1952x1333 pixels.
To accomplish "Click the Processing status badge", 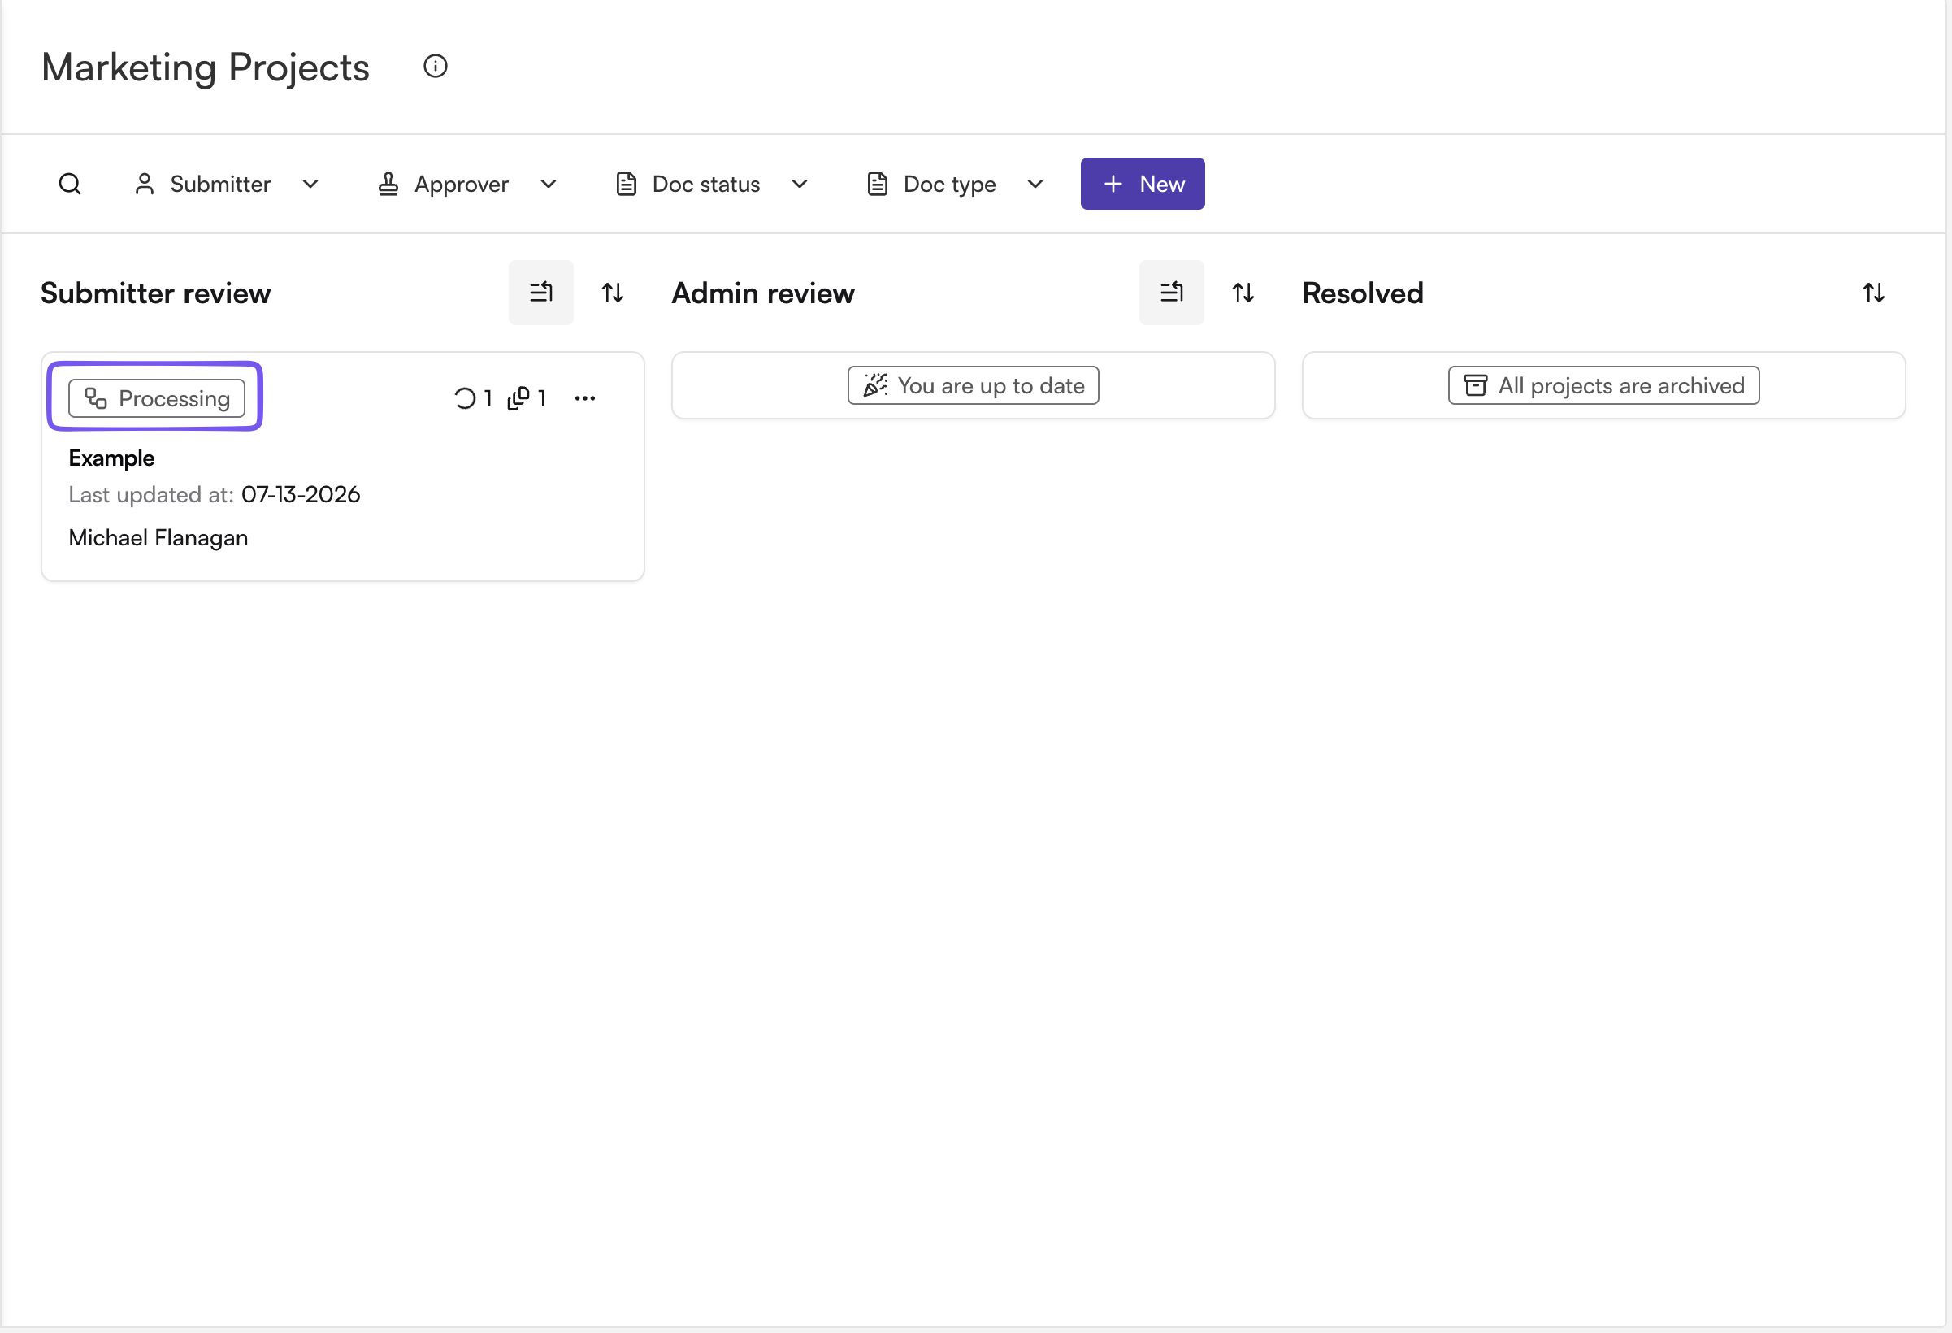I will pos(157,398).
